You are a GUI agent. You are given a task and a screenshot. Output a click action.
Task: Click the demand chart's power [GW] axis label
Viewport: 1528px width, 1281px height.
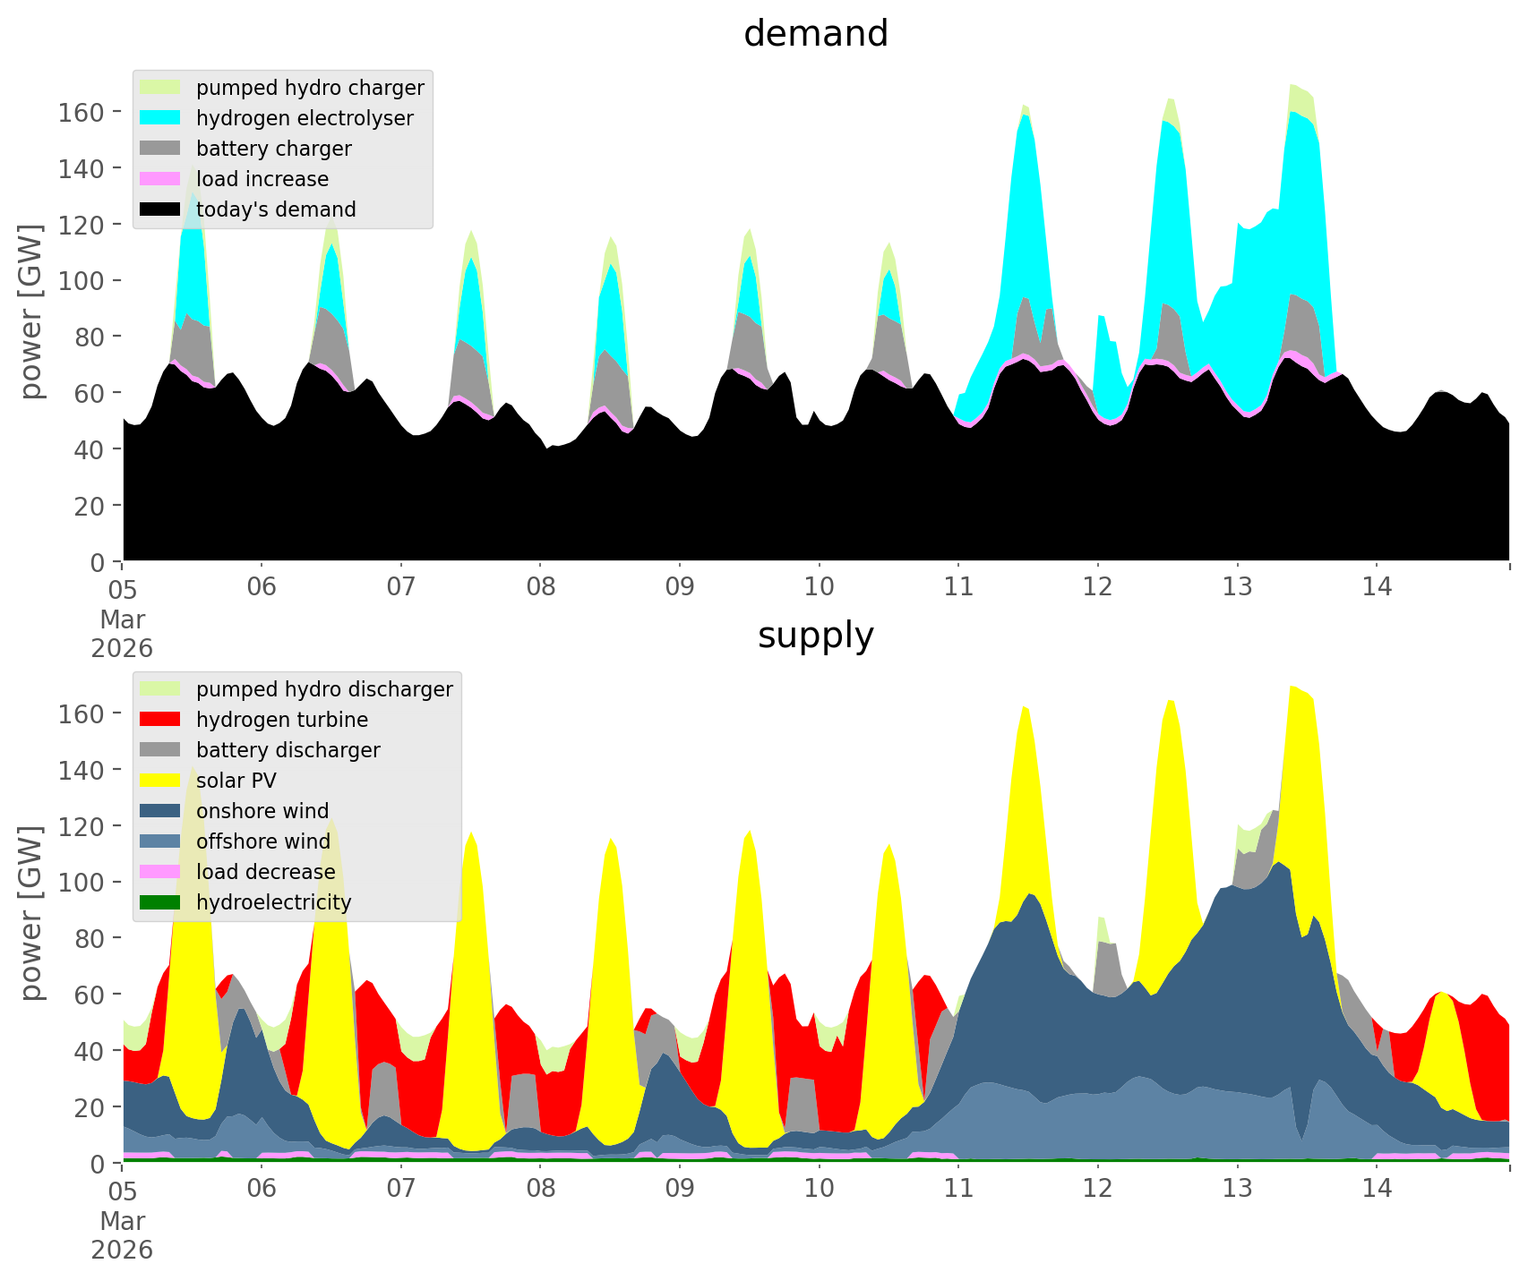(31, 312)
